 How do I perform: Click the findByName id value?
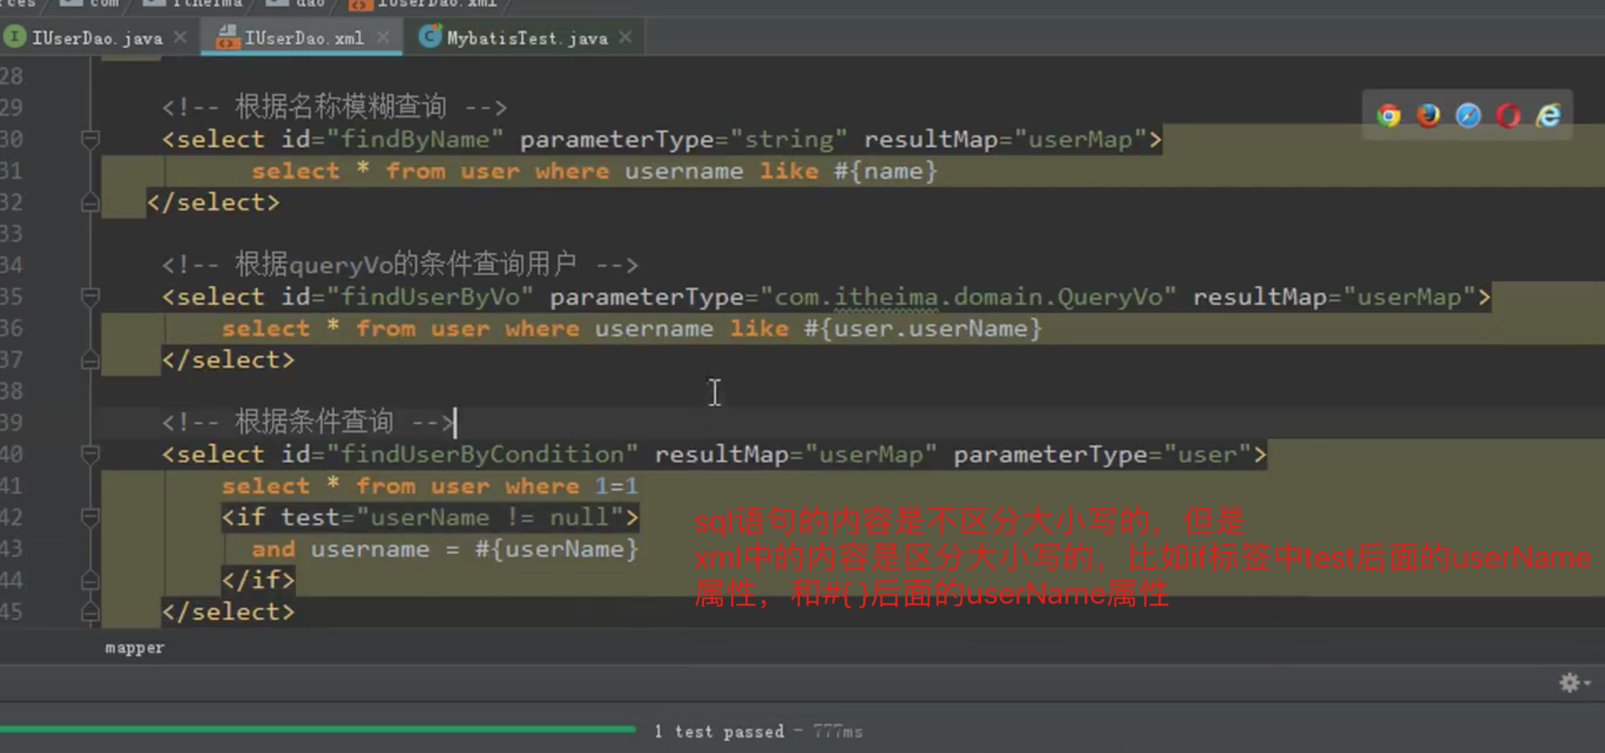[x=415, y=140]
